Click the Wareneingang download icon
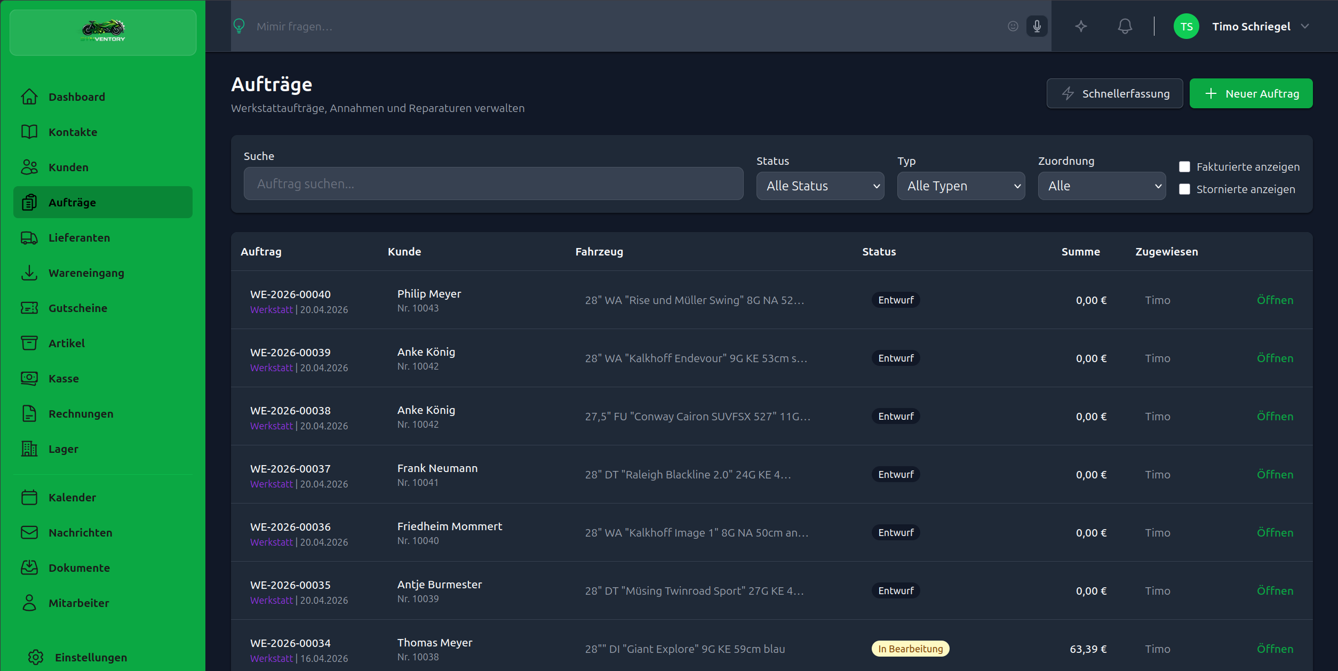1338x671 pixels. tap(29, 273)
